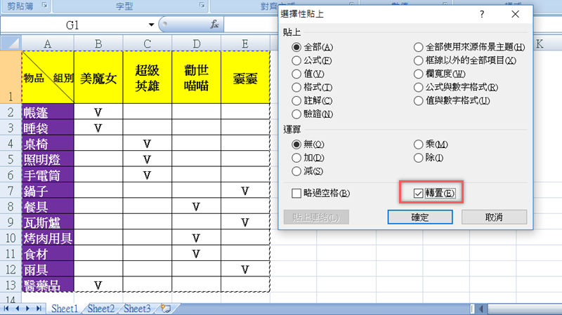
Task: Click the 雨具 cell
Action: click(x=48, y=269)
